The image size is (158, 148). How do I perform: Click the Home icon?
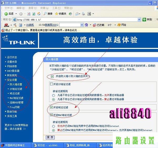(x=39, y=14)
